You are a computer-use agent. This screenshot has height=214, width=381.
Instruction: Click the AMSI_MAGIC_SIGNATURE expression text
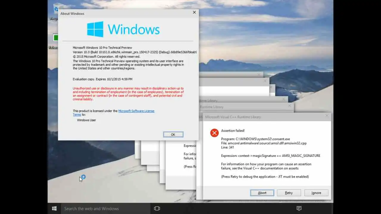click(x=271, y=156)
